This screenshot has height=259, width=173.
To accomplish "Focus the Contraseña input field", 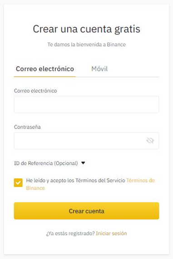I will [x=86, y=140].
